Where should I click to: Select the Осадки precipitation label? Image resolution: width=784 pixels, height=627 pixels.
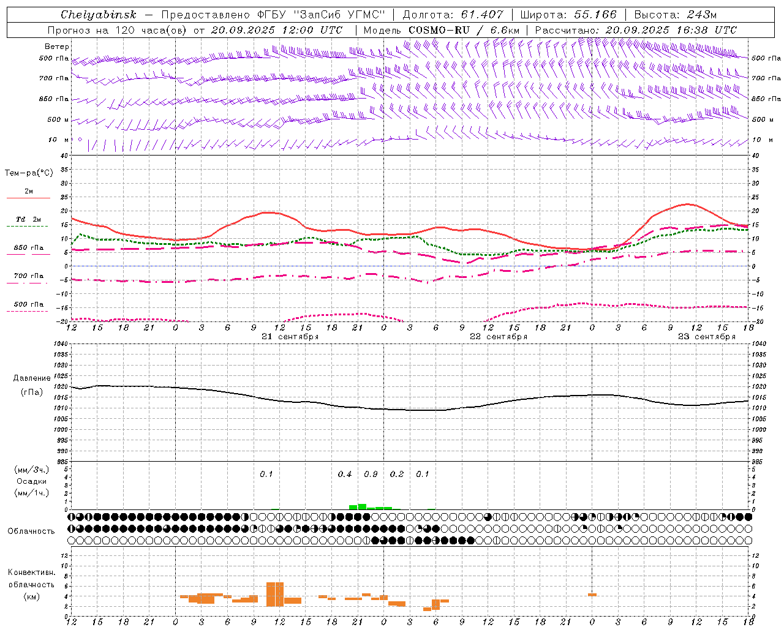coord(32,481)
